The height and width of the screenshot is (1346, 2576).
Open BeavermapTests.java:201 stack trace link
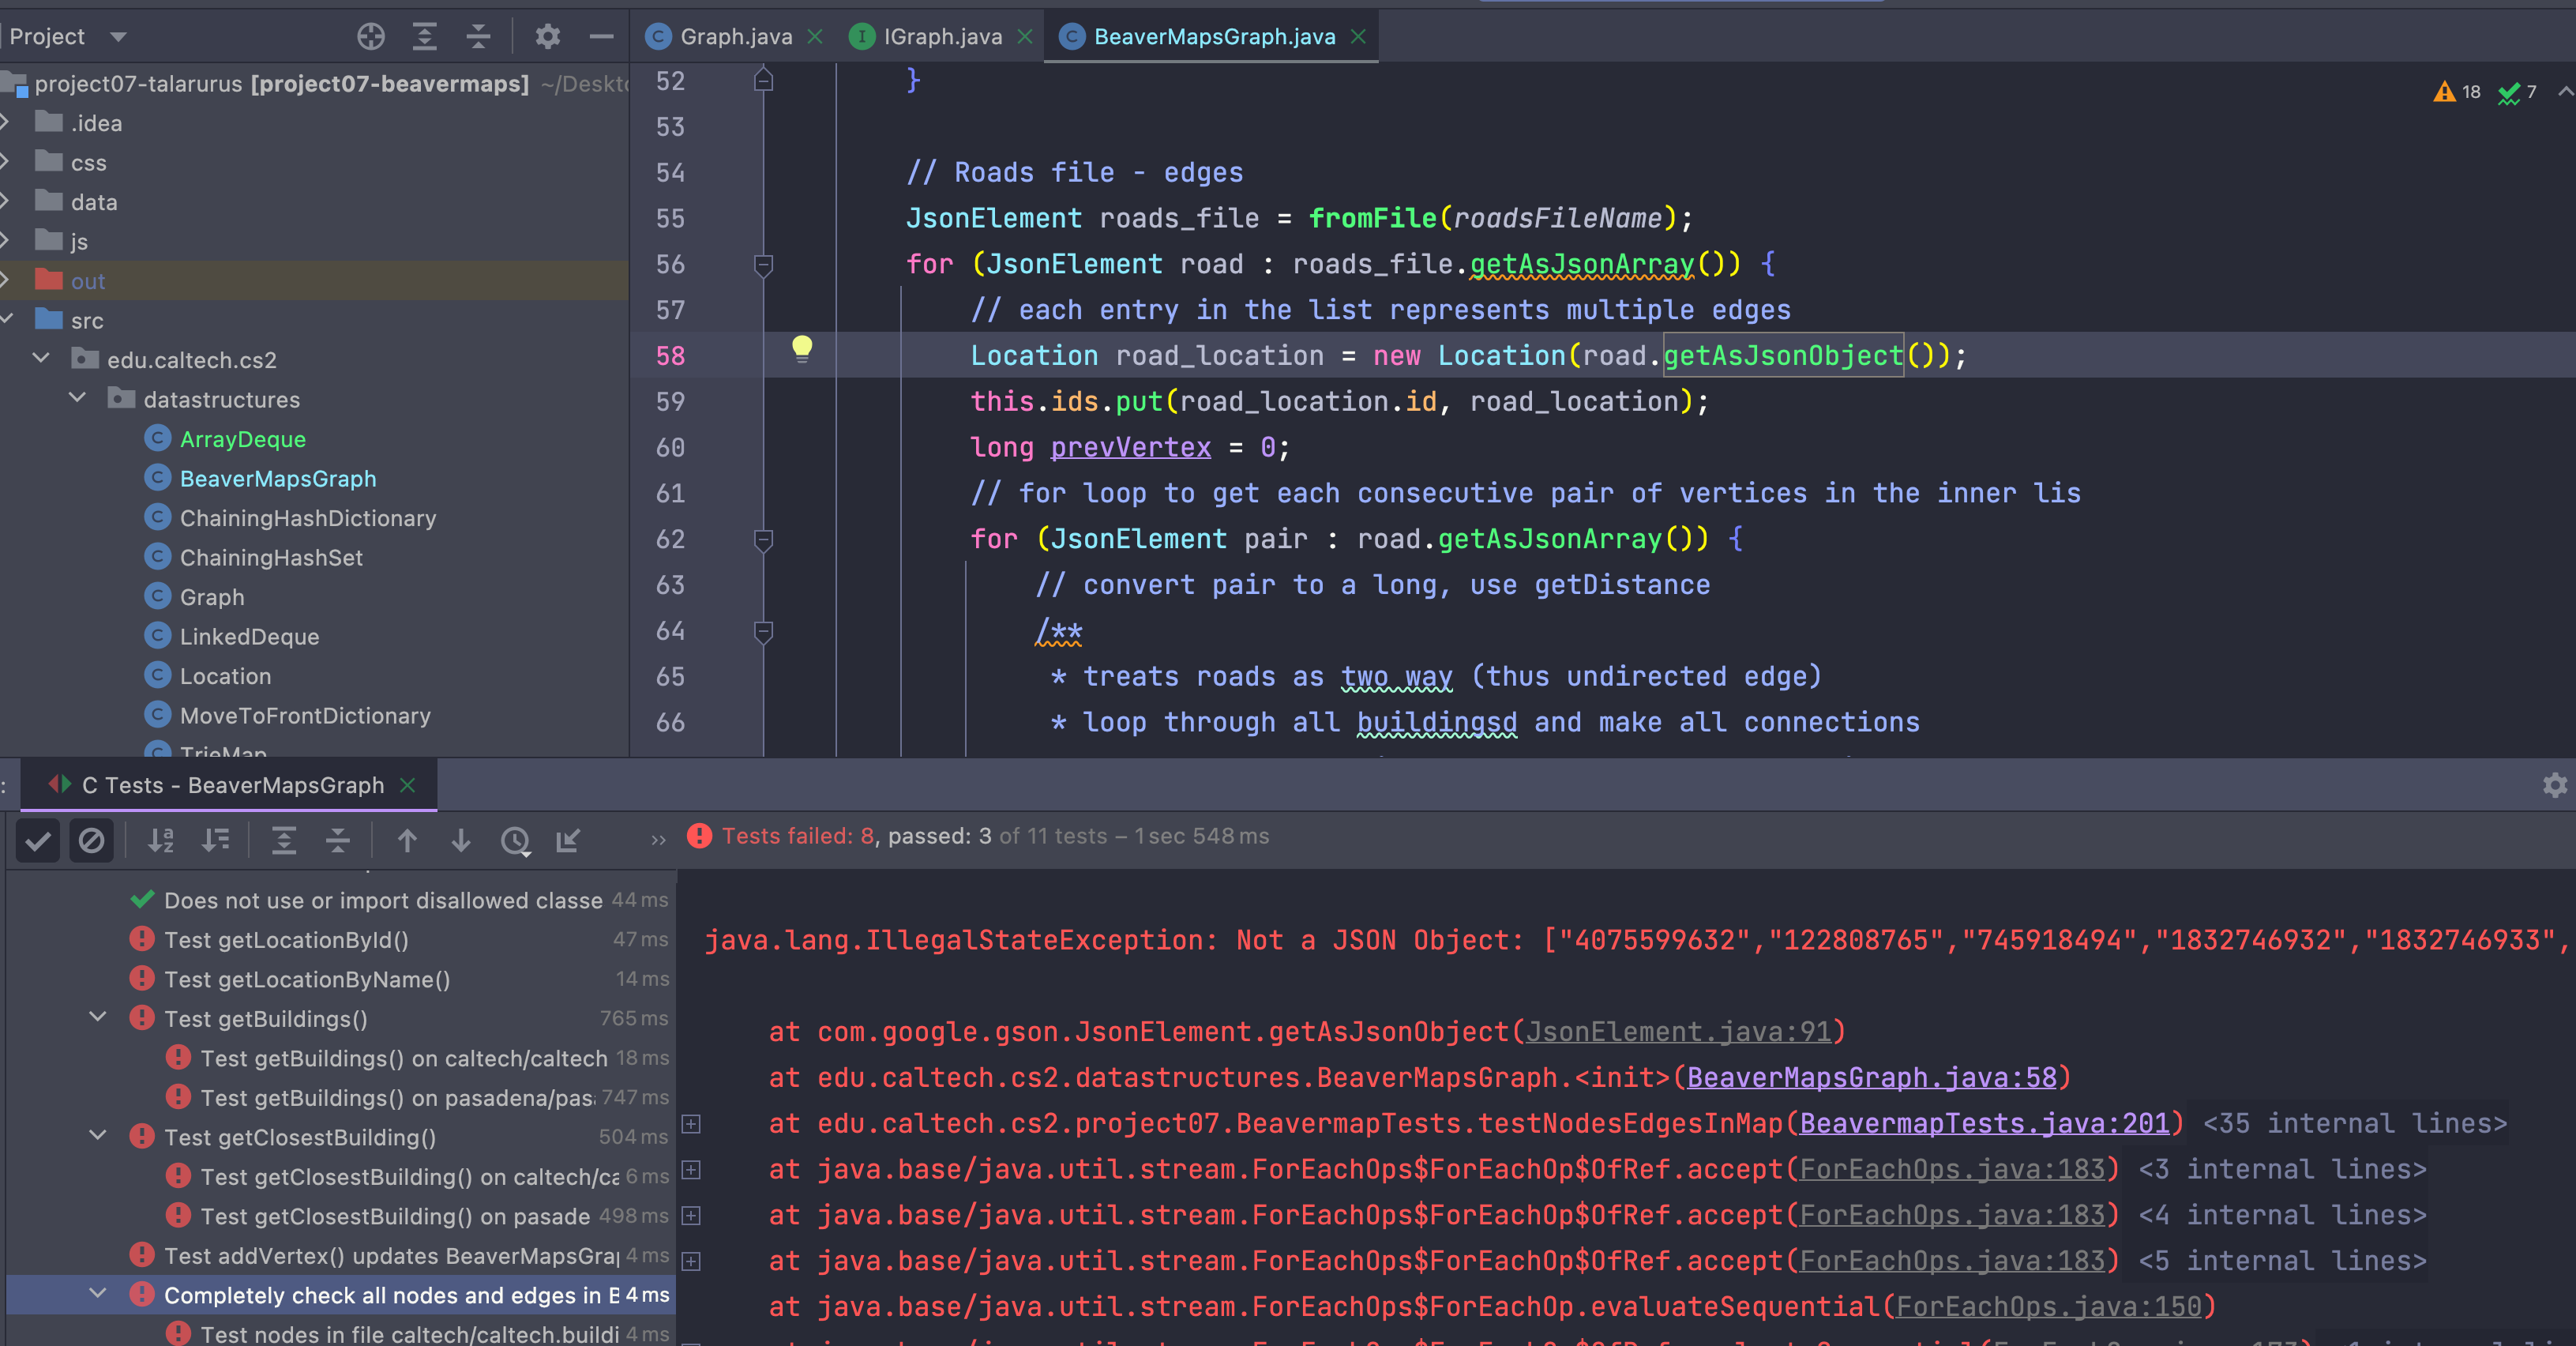pyautogui.click(x=1984, y=1124)
